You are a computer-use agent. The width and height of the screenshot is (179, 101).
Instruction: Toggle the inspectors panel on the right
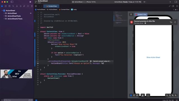(x=176, y=2)
